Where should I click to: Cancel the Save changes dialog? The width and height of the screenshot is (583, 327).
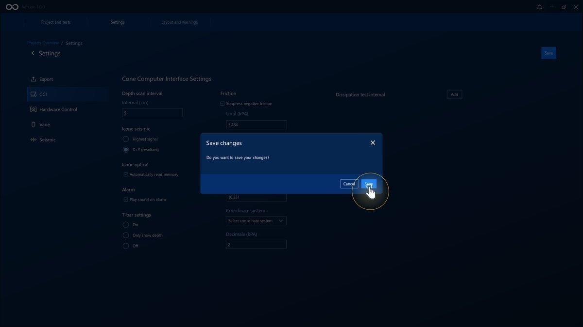(x=349, y=184)
